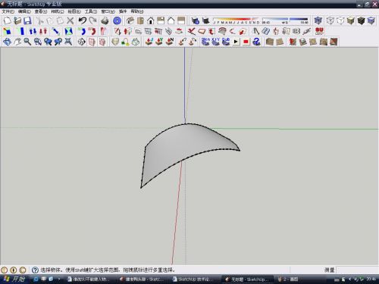Click the system tray clock

(371, 279)
